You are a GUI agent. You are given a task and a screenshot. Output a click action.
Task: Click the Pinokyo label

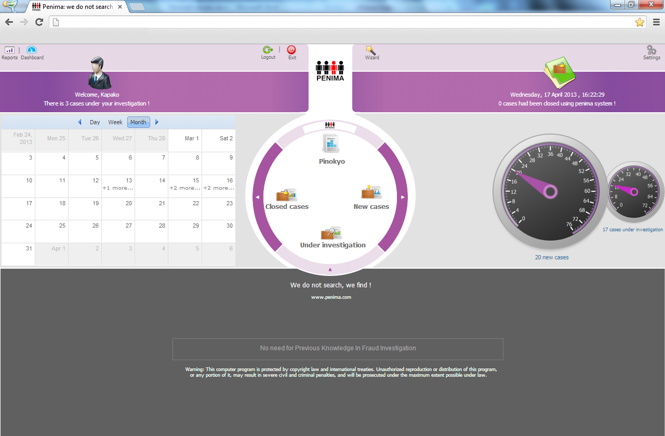(x=332, y=162)
